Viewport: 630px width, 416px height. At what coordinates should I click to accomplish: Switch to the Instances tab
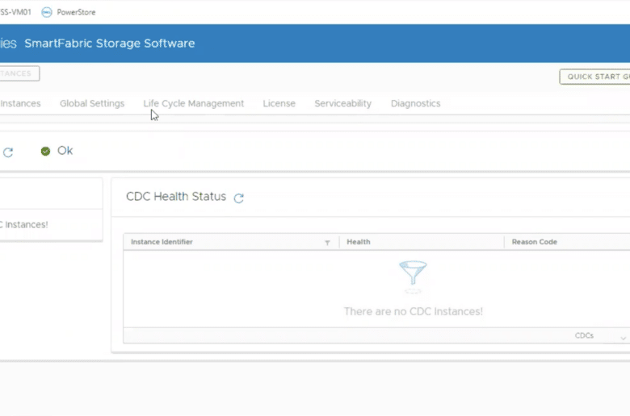[20, 103]
